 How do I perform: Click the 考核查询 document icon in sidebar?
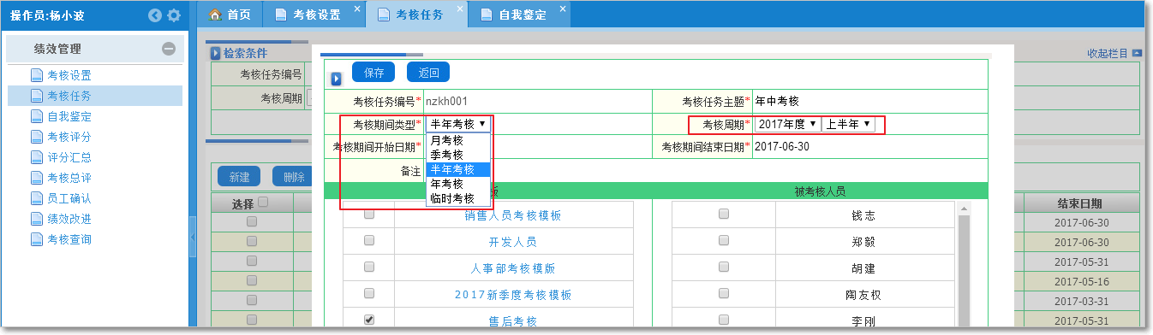(x=37, y=239)
